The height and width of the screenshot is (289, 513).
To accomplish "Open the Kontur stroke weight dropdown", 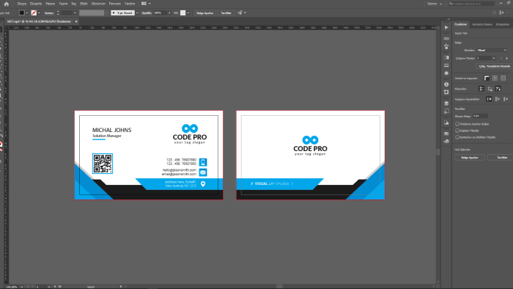I will pyautogui.click(x=75, y=12).
